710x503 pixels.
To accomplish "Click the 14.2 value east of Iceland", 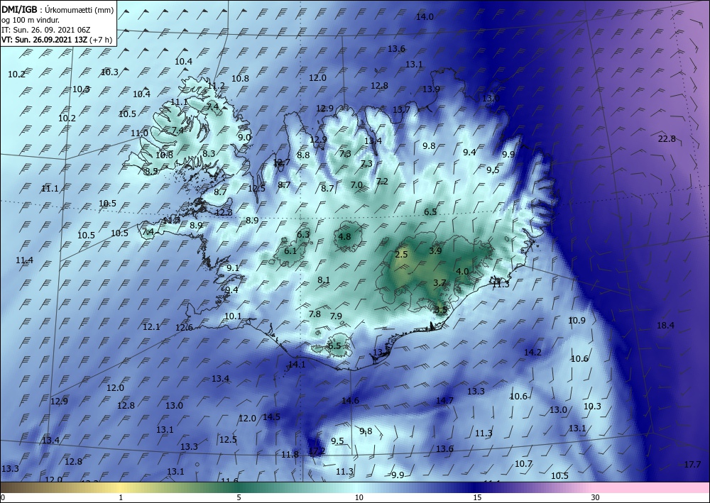I will point(532,352).
